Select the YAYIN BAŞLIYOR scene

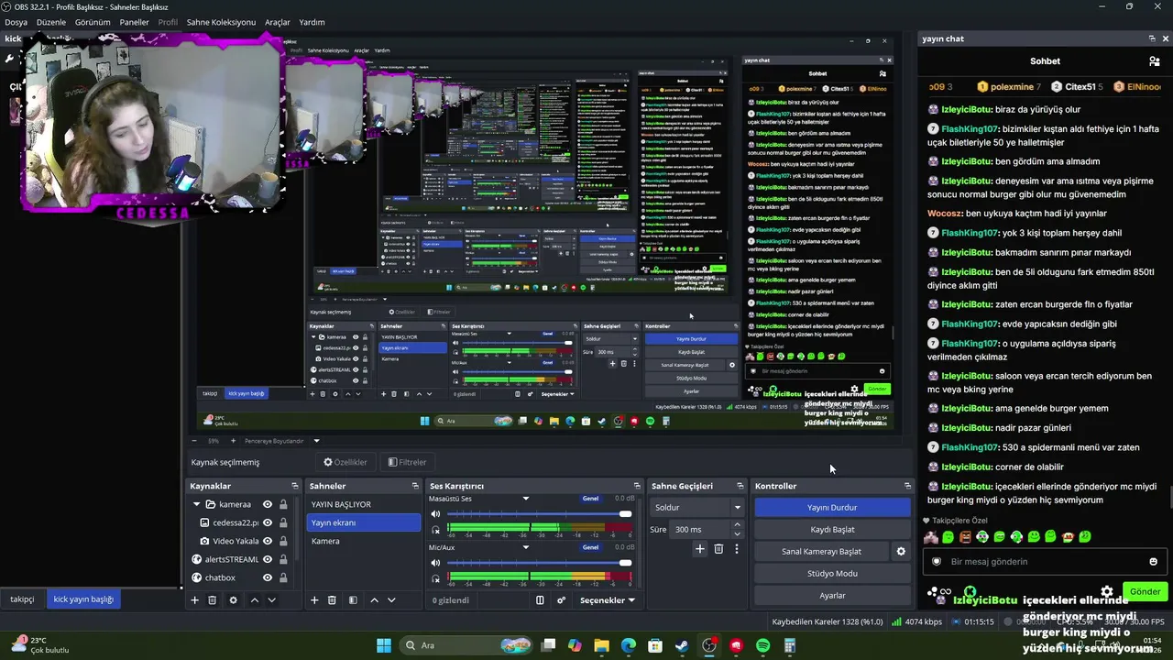click(364, 504)
